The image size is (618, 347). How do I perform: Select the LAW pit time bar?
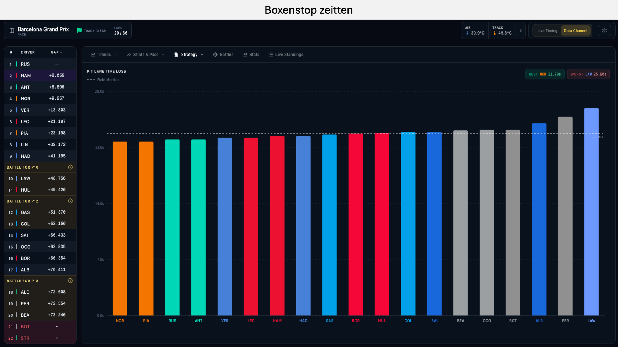[591, 212]
